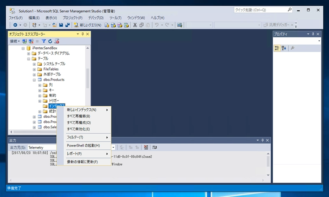
Task: Click the 新しいクエリ(N) button
Action: coord(88,25)
